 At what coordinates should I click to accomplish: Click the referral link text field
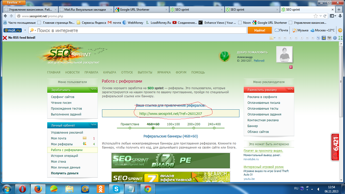(x=170, y=113)
